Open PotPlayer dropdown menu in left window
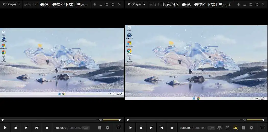 tap(11, 4)
